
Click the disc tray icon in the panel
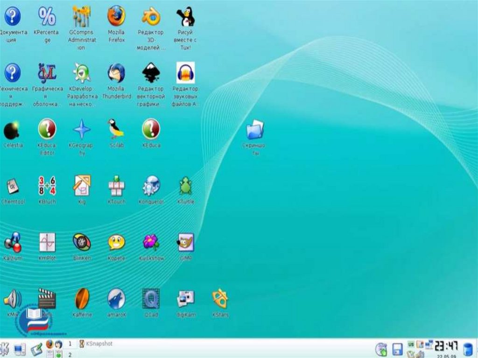coord(381,350)
